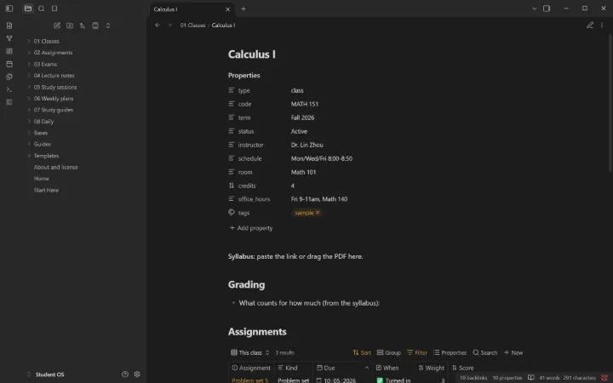Click the type property icon
Viewport: 613px width, 383px height.
(x=232, y=90)
